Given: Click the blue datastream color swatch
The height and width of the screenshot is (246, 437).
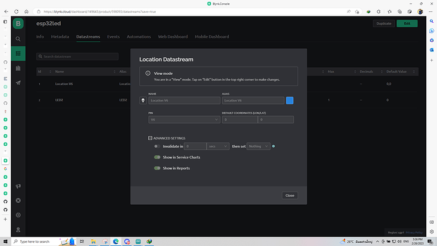Looking at the screenshot, I should 289,100.
